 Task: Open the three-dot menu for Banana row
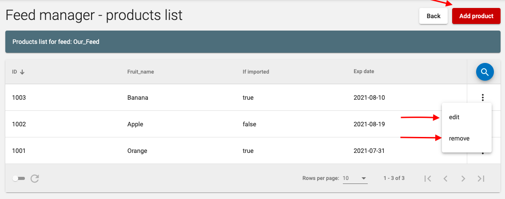(482, 98)
